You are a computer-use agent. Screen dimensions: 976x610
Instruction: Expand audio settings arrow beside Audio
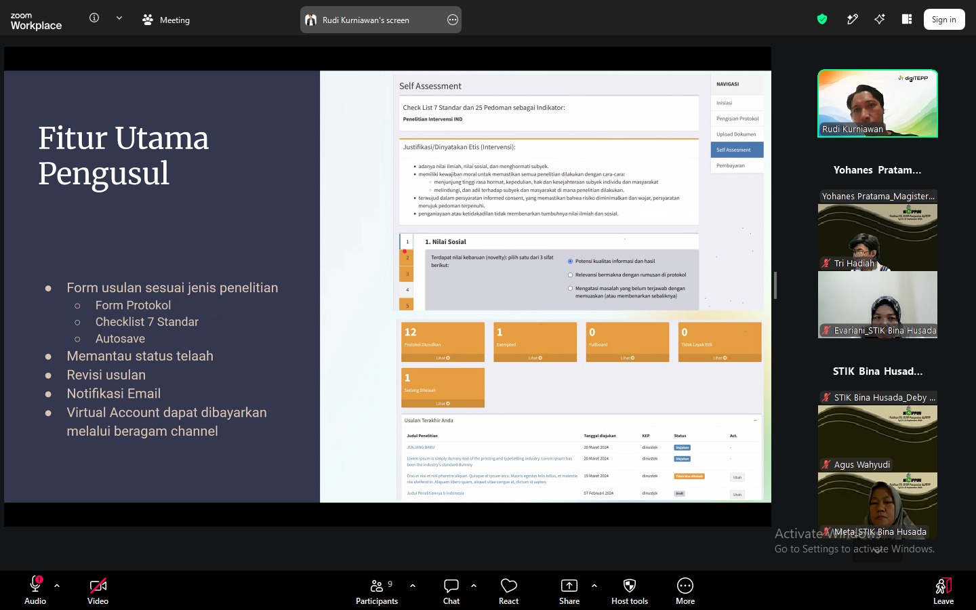tap(57, 585)
